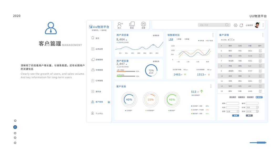This screenshot has height=157, width=280.
Task: Click the 小张同学 user avatar
Action: coord(257,25)
